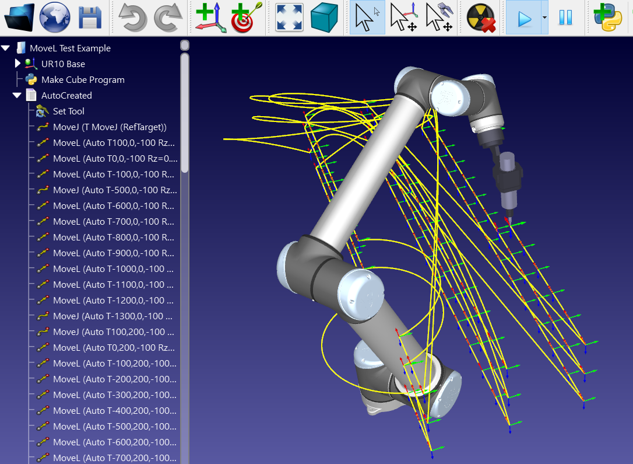Fit all items in view
Viewport: 633px width, 464px height.
(x=289, y=18)
